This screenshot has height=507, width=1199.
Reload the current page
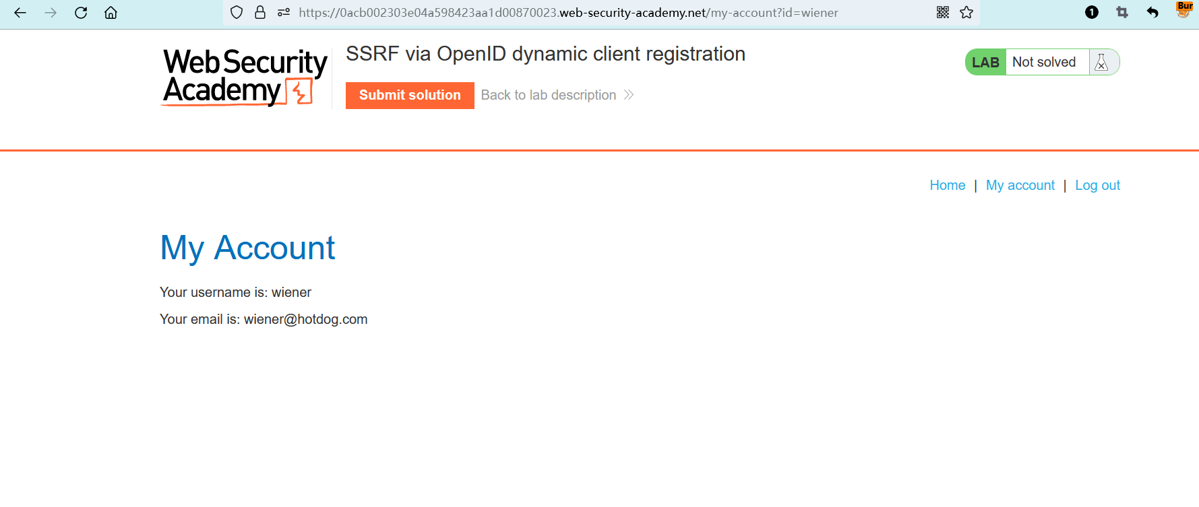(81, 13)
